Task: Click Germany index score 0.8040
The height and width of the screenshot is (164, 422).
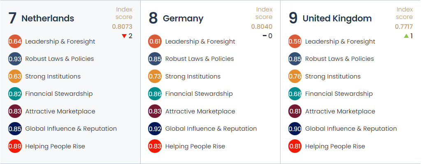Action: [262, 27]
